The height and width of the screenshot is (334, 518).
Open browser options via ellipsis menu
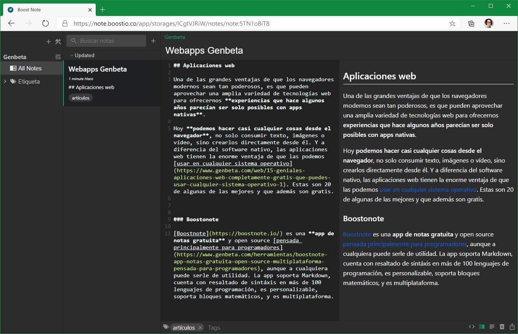(x=507, y=23)
